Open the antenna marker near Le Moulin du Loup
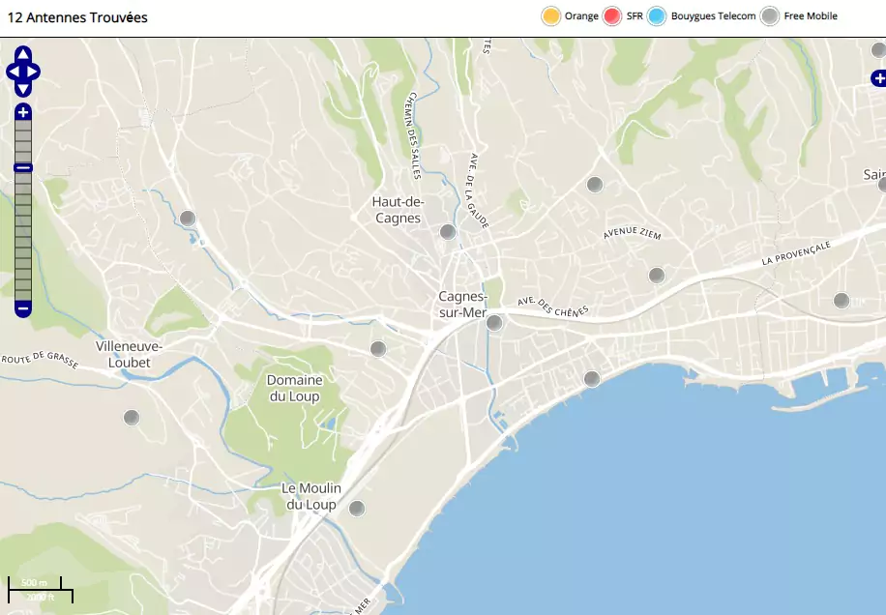 357,508
